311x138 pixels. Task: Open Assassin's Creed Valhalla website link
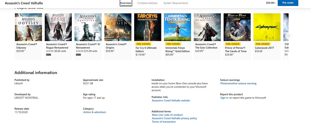[x=171, y=100]
